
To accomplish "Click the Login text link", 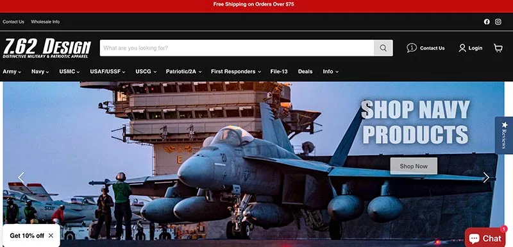I will click(x=475, y=48).
